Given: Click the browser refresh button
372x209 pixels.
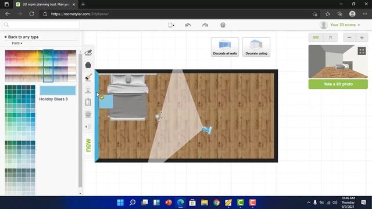Looking at the screenshot, I should [x=31, y=14].
